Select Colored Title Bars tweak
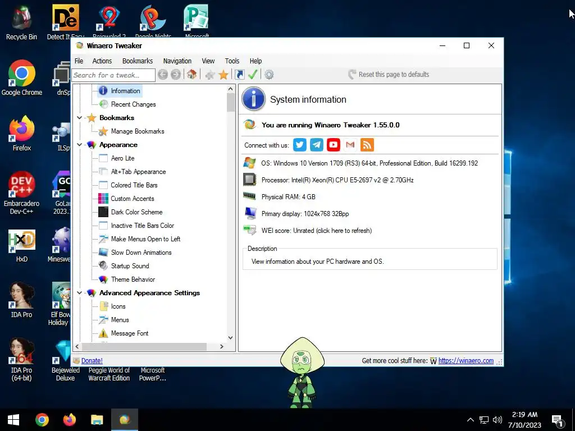 (134, 185)
